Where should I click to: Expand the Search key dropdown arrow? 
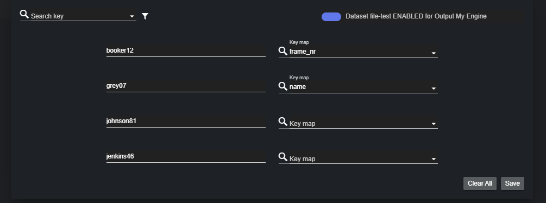(132, 16)
